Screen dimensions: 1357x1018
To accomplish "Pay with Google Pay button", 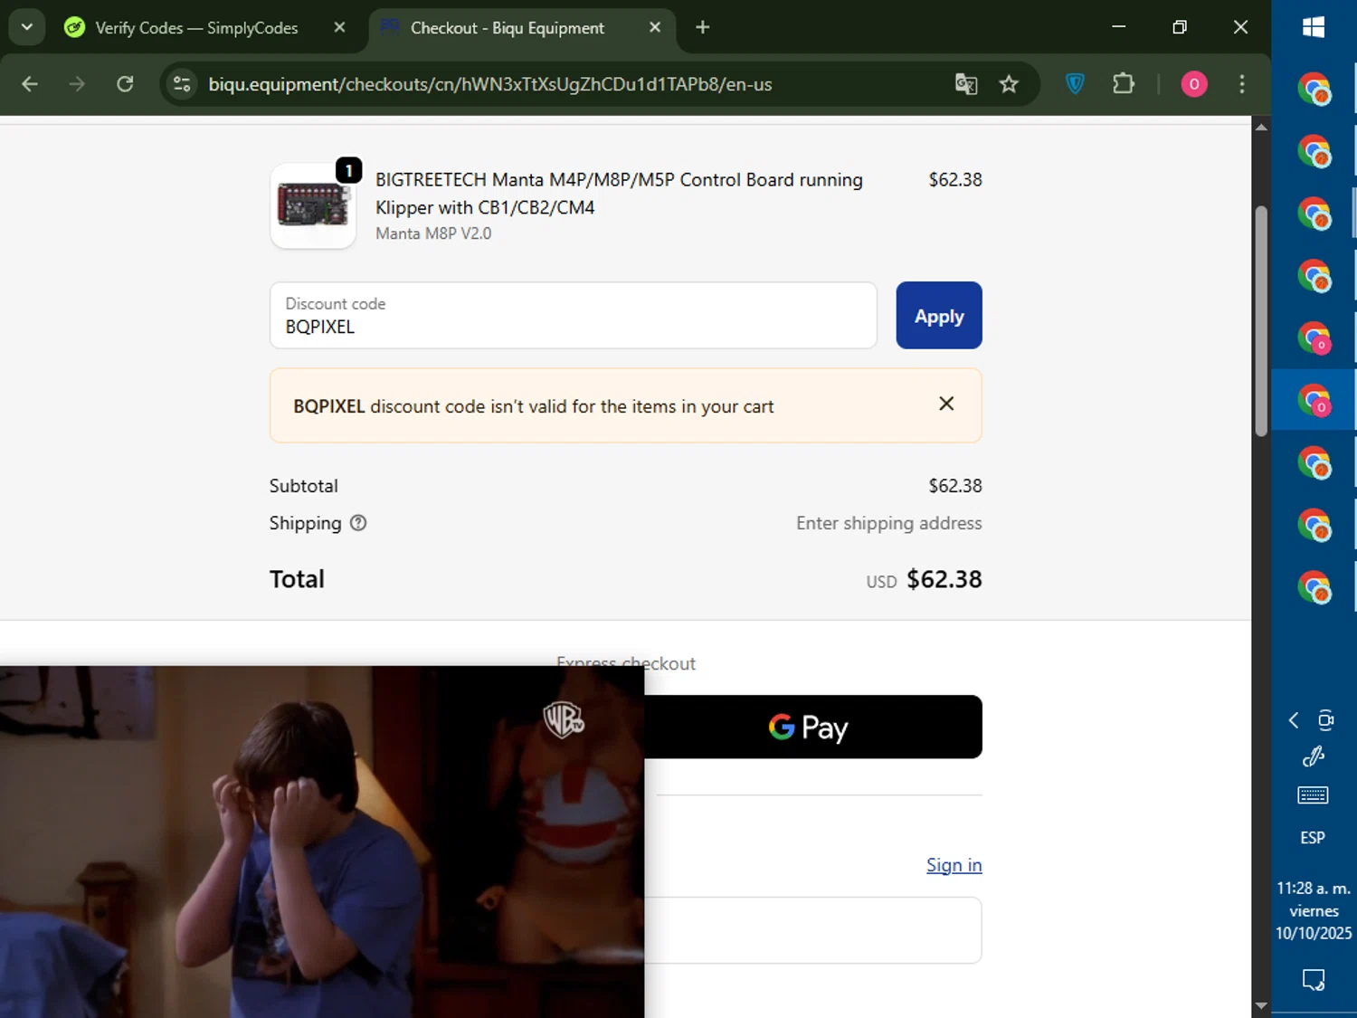I will [x=813, y=727].
